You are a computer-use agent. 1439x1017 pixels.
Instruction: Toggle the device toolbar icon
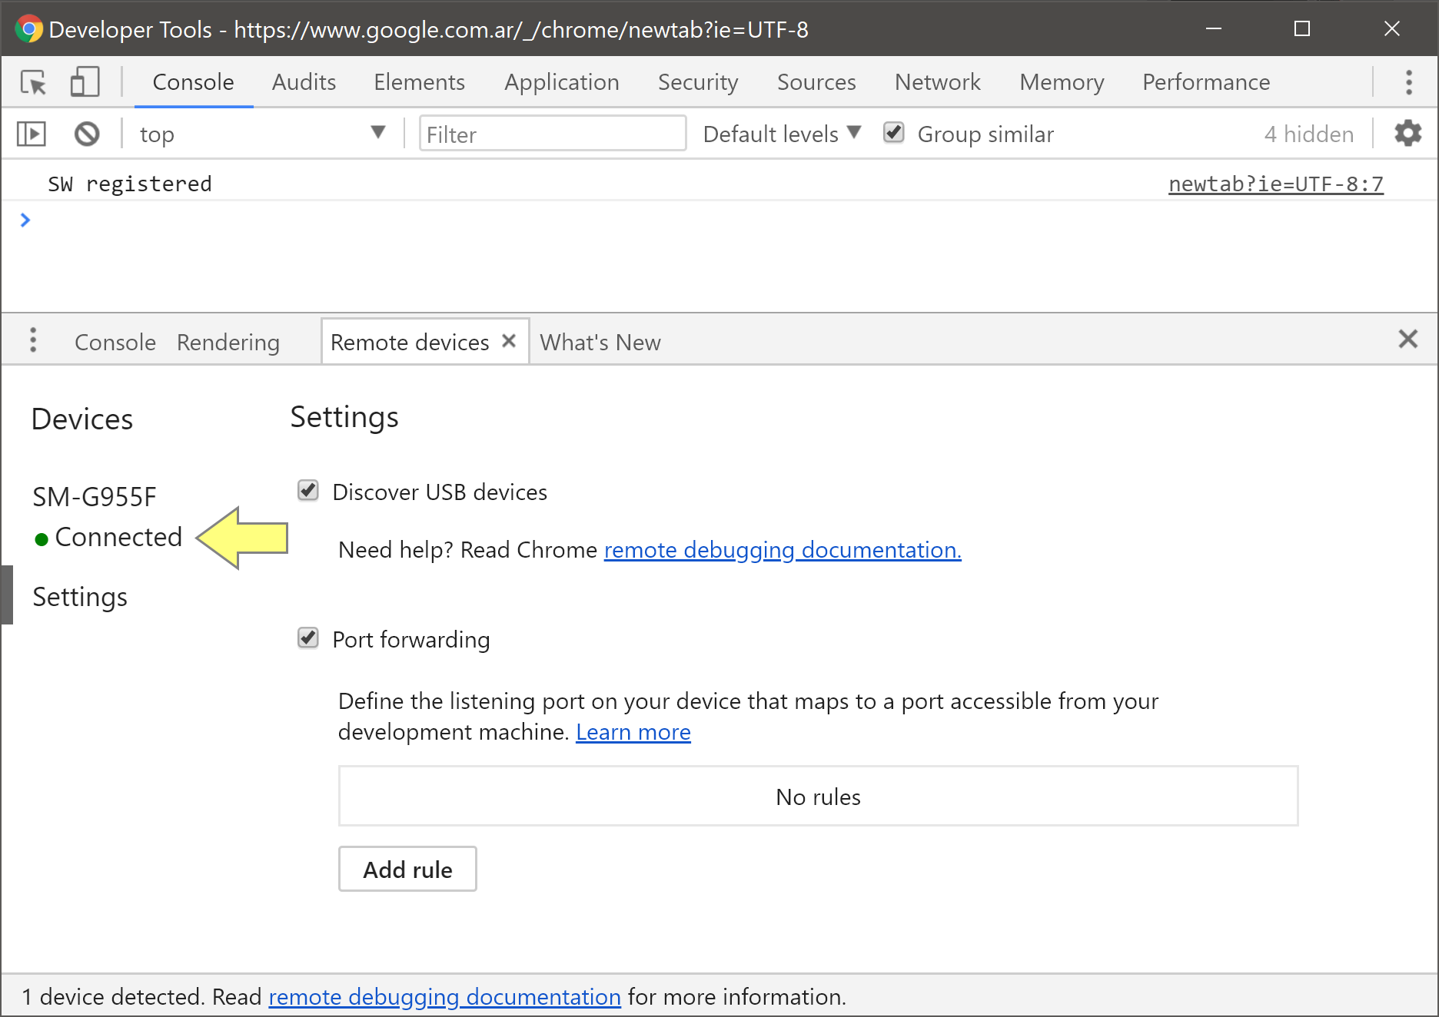tap(85, 82)
